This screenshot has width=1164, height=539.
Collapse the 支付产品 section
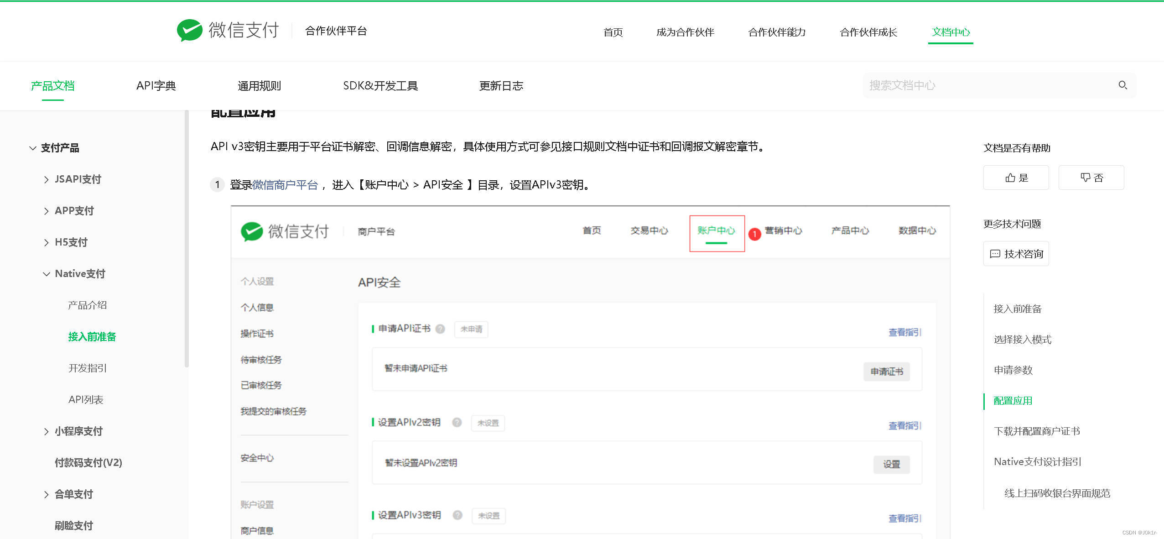pyautogui.click(x=33, y=148)
